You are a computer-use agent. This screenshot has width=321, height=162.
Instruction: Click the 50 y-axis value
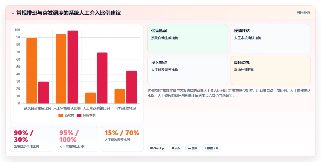tap(18, 67)
